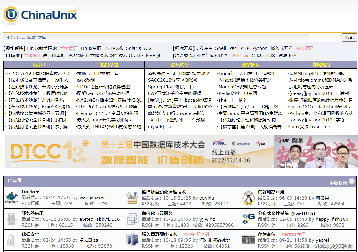Open the 文库 nav item

coord(42,37)
